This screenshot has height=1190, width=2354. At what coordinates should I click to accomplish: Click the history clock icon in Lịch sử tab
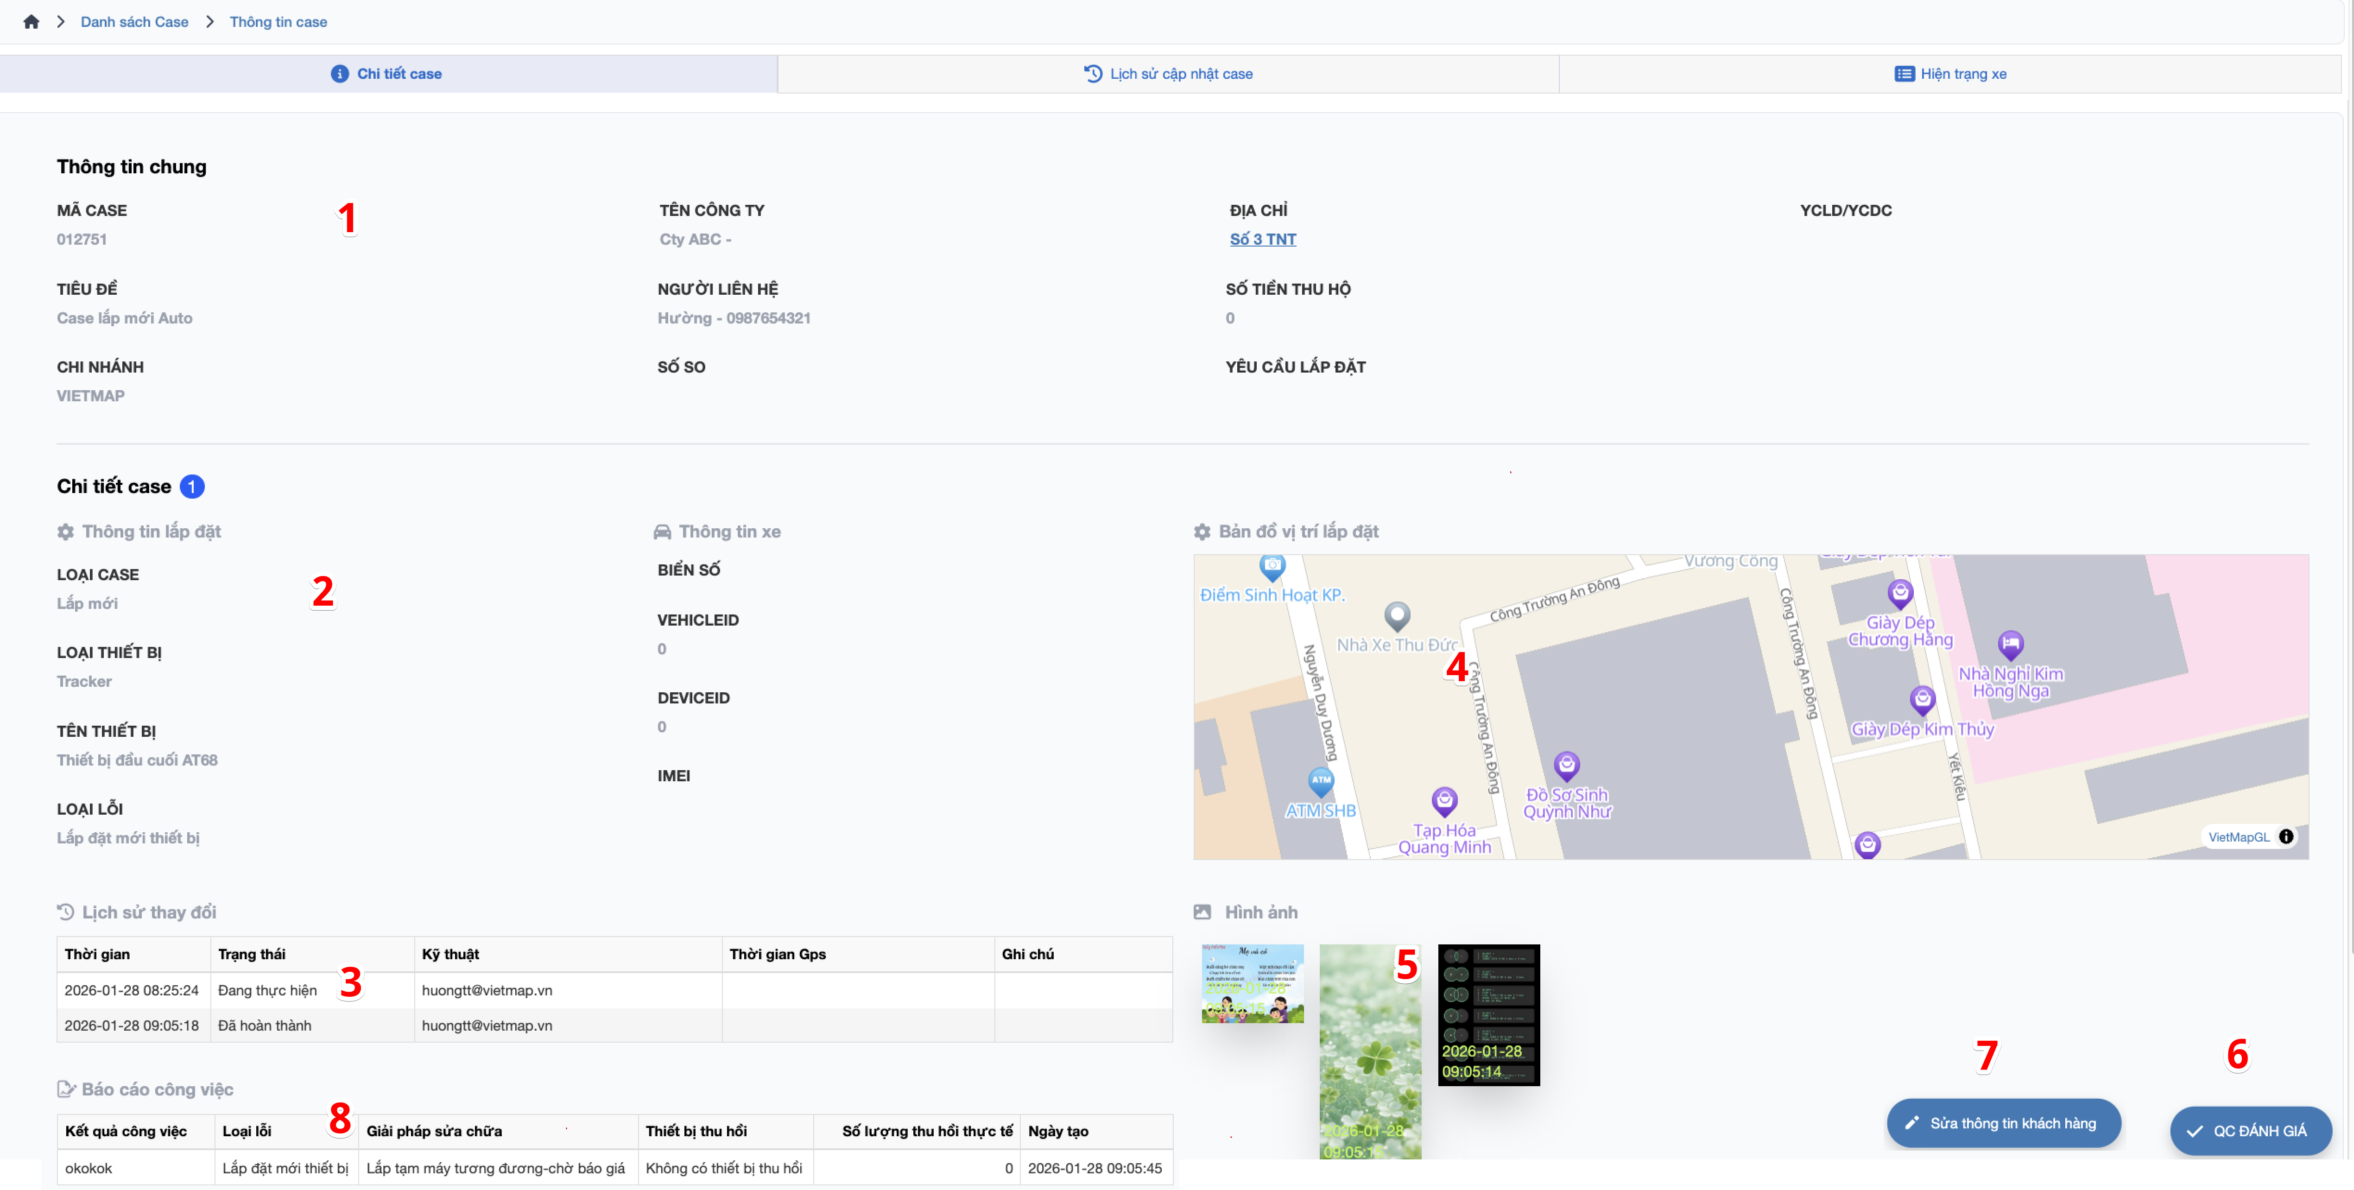tap(1093, 73)
